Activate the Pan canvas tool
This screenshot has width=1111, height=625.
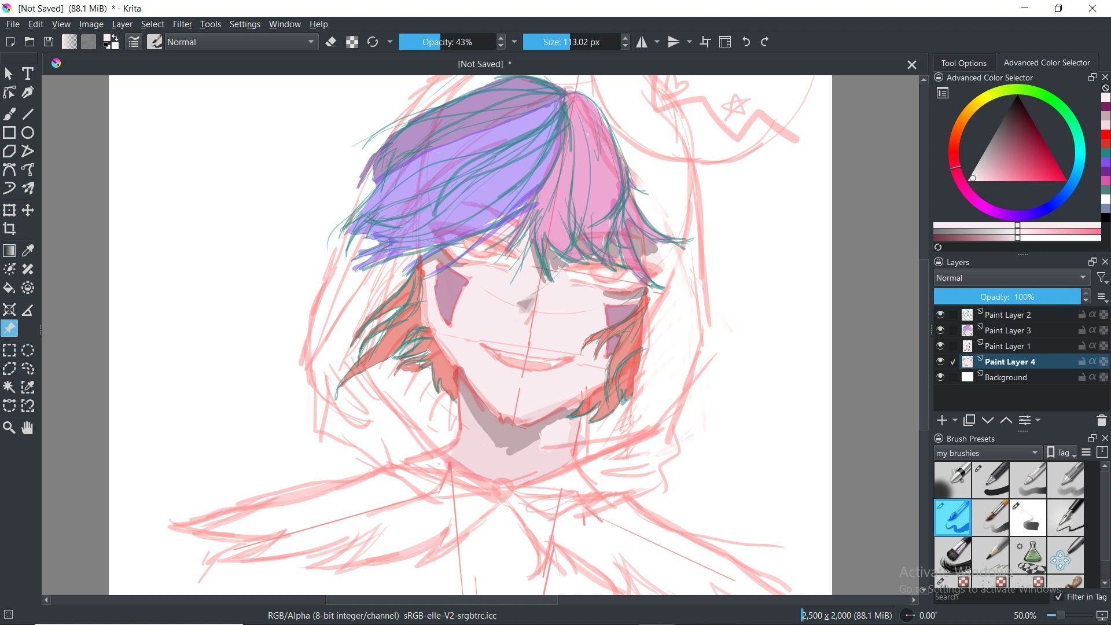click(27, 428)
